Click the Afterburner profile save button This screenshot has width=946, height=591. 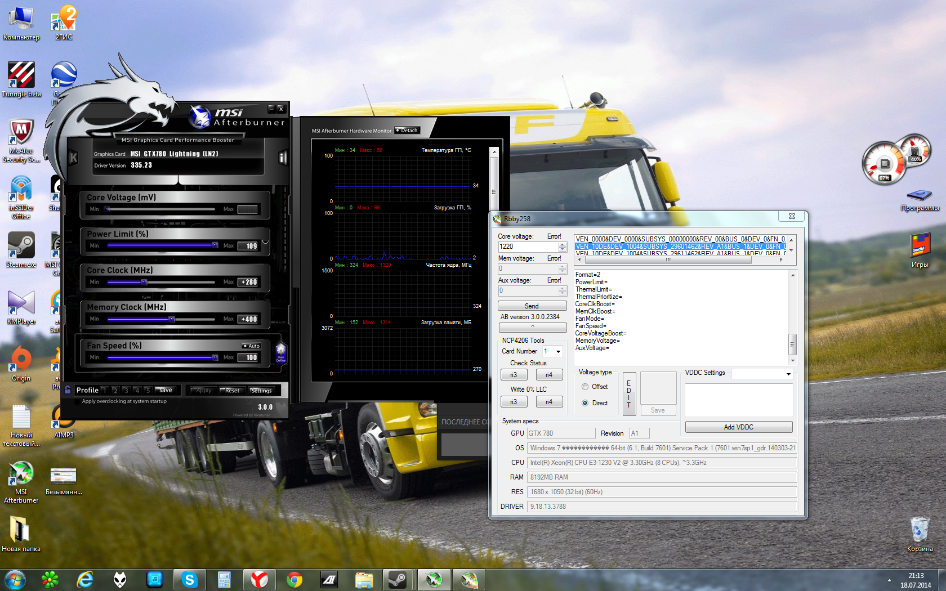[164, 390]
